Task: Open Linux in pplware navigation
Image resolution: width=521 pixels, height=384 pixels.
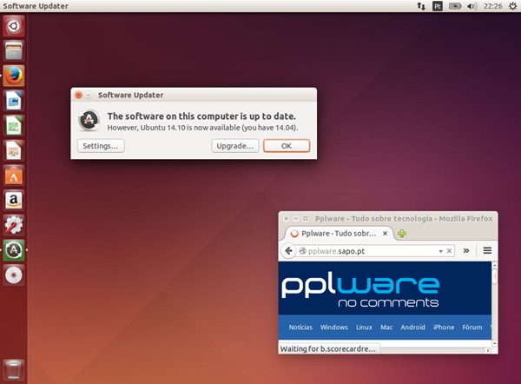Action: click(364, 328)
